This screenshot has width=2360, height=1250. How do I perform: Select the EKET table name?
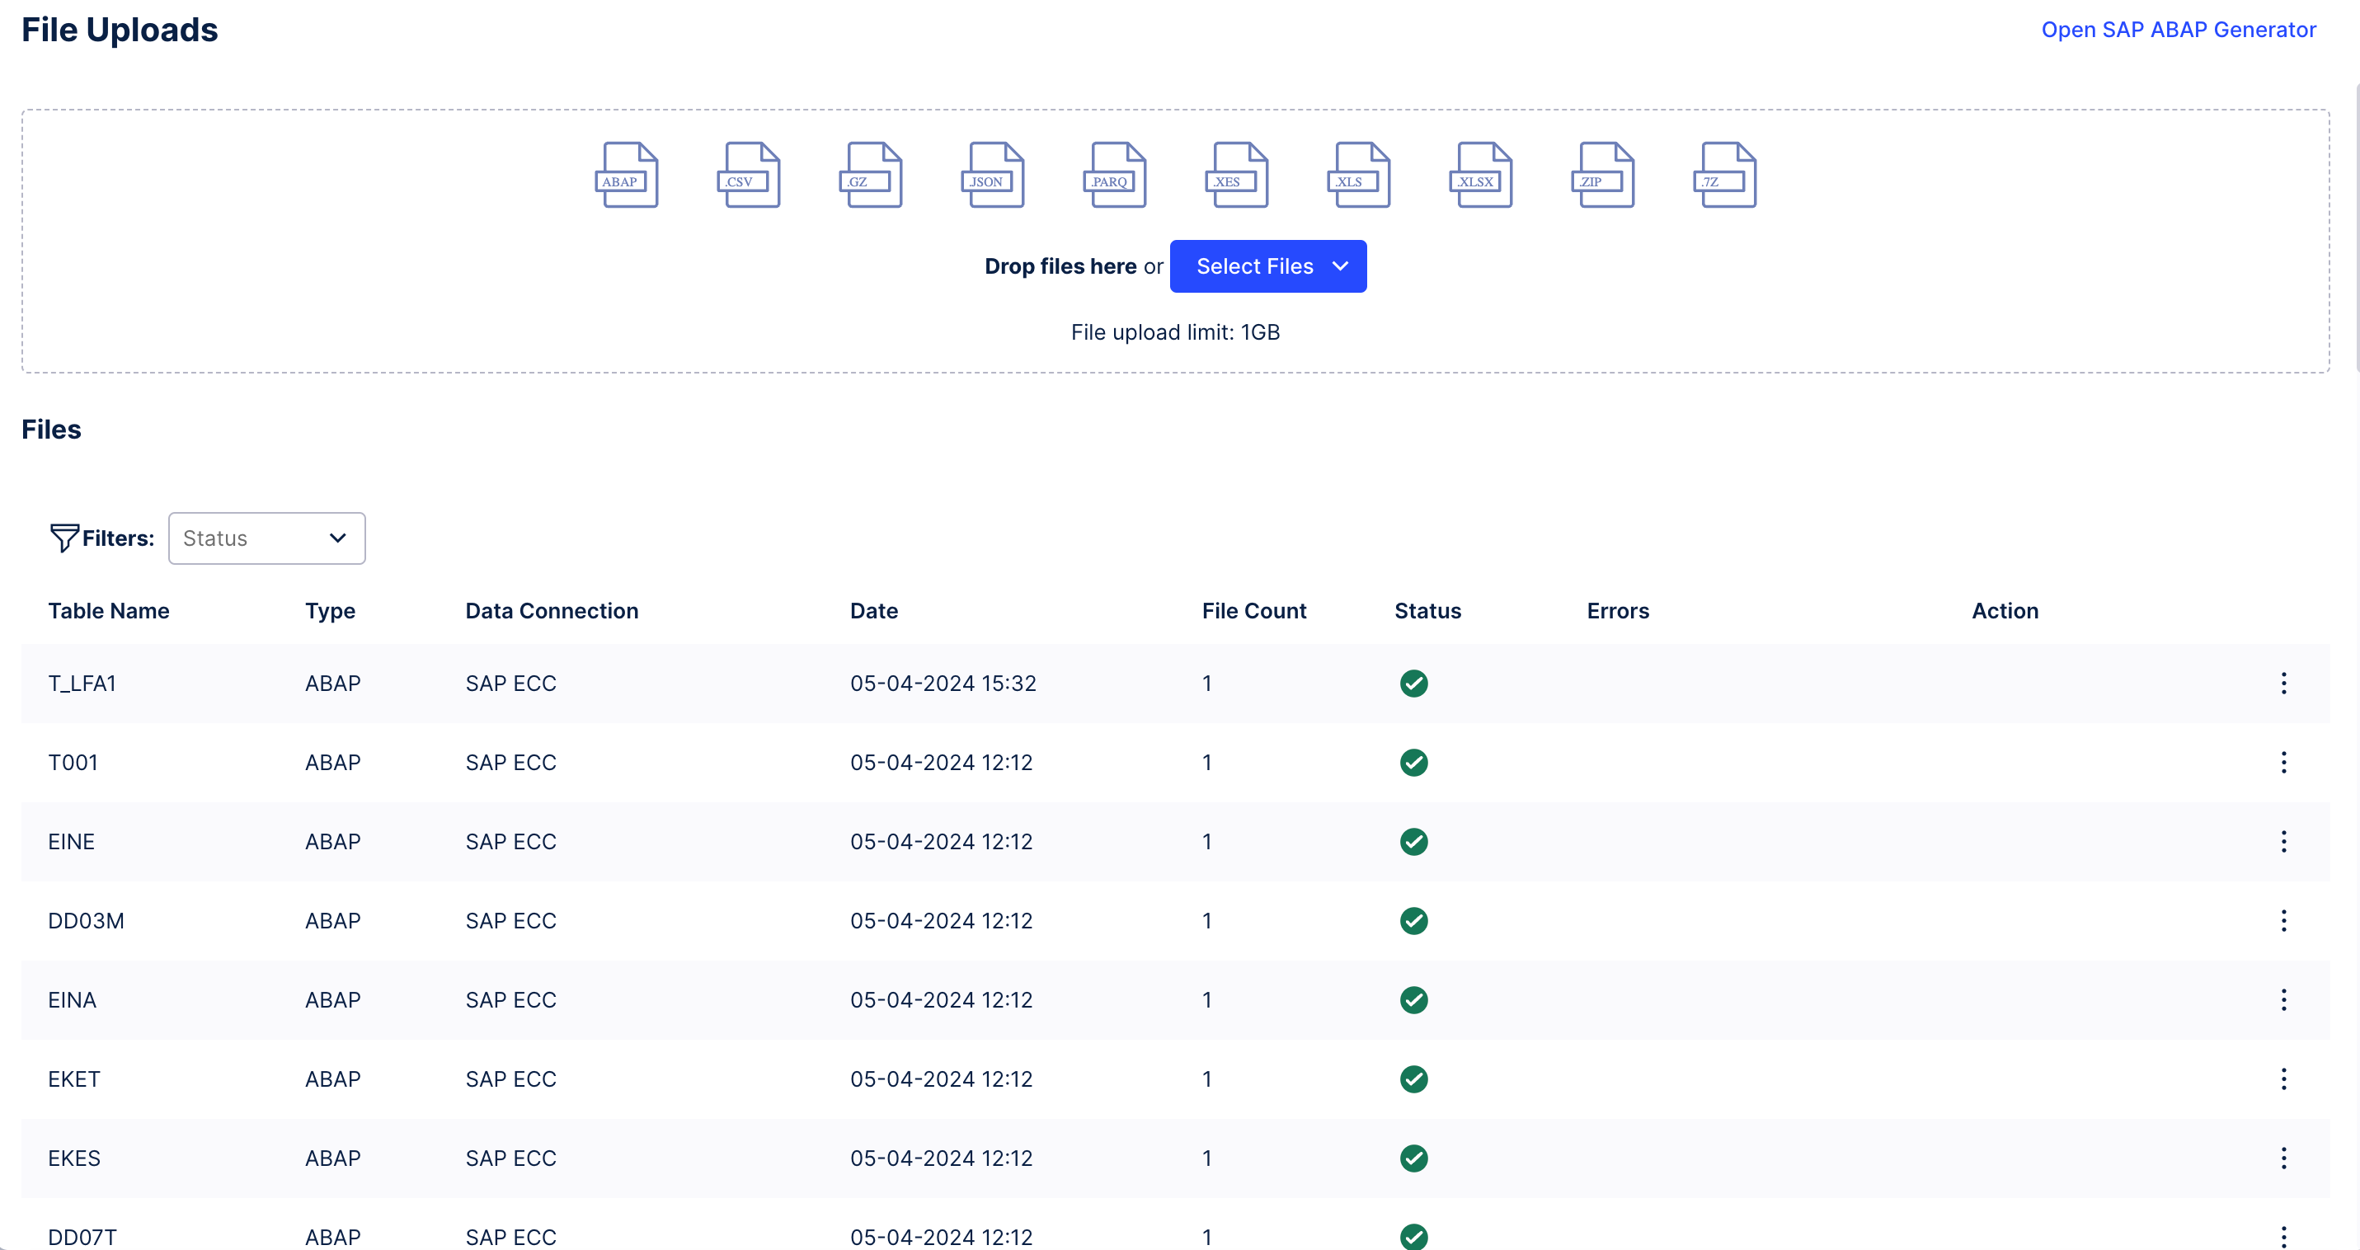coord(73,1078)
